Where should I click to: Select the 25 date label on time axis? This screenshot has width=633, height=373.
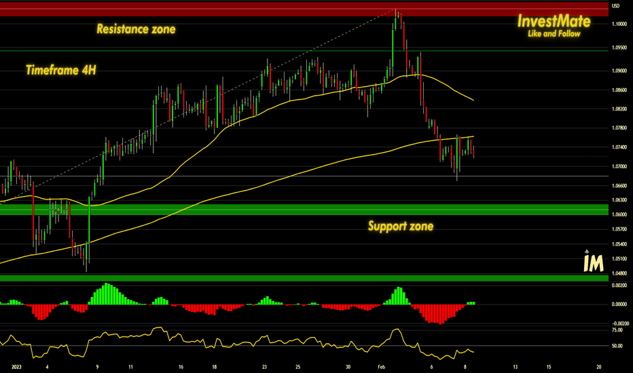298,367
